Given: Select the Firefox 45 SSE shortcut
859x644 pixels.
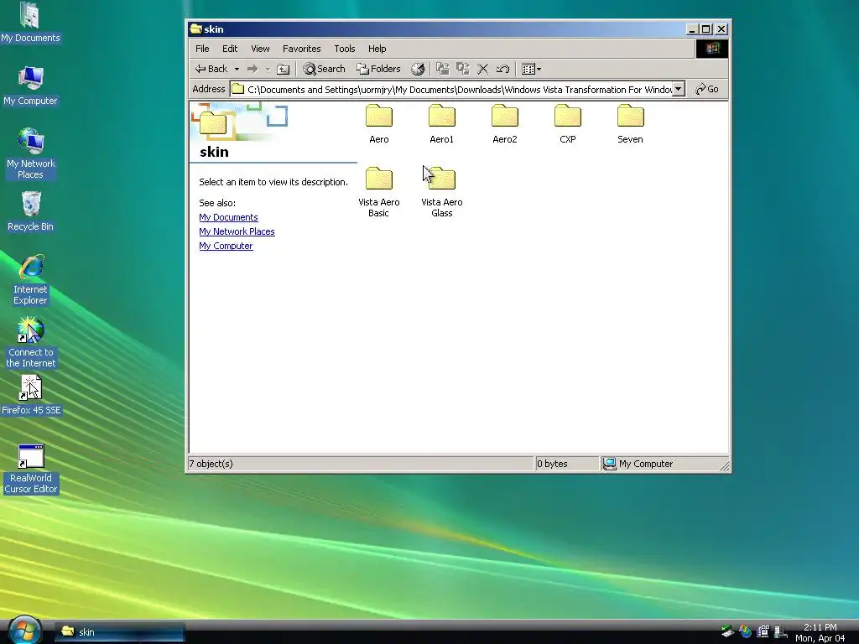Looking at the screenshot, I should coord(31,395).
